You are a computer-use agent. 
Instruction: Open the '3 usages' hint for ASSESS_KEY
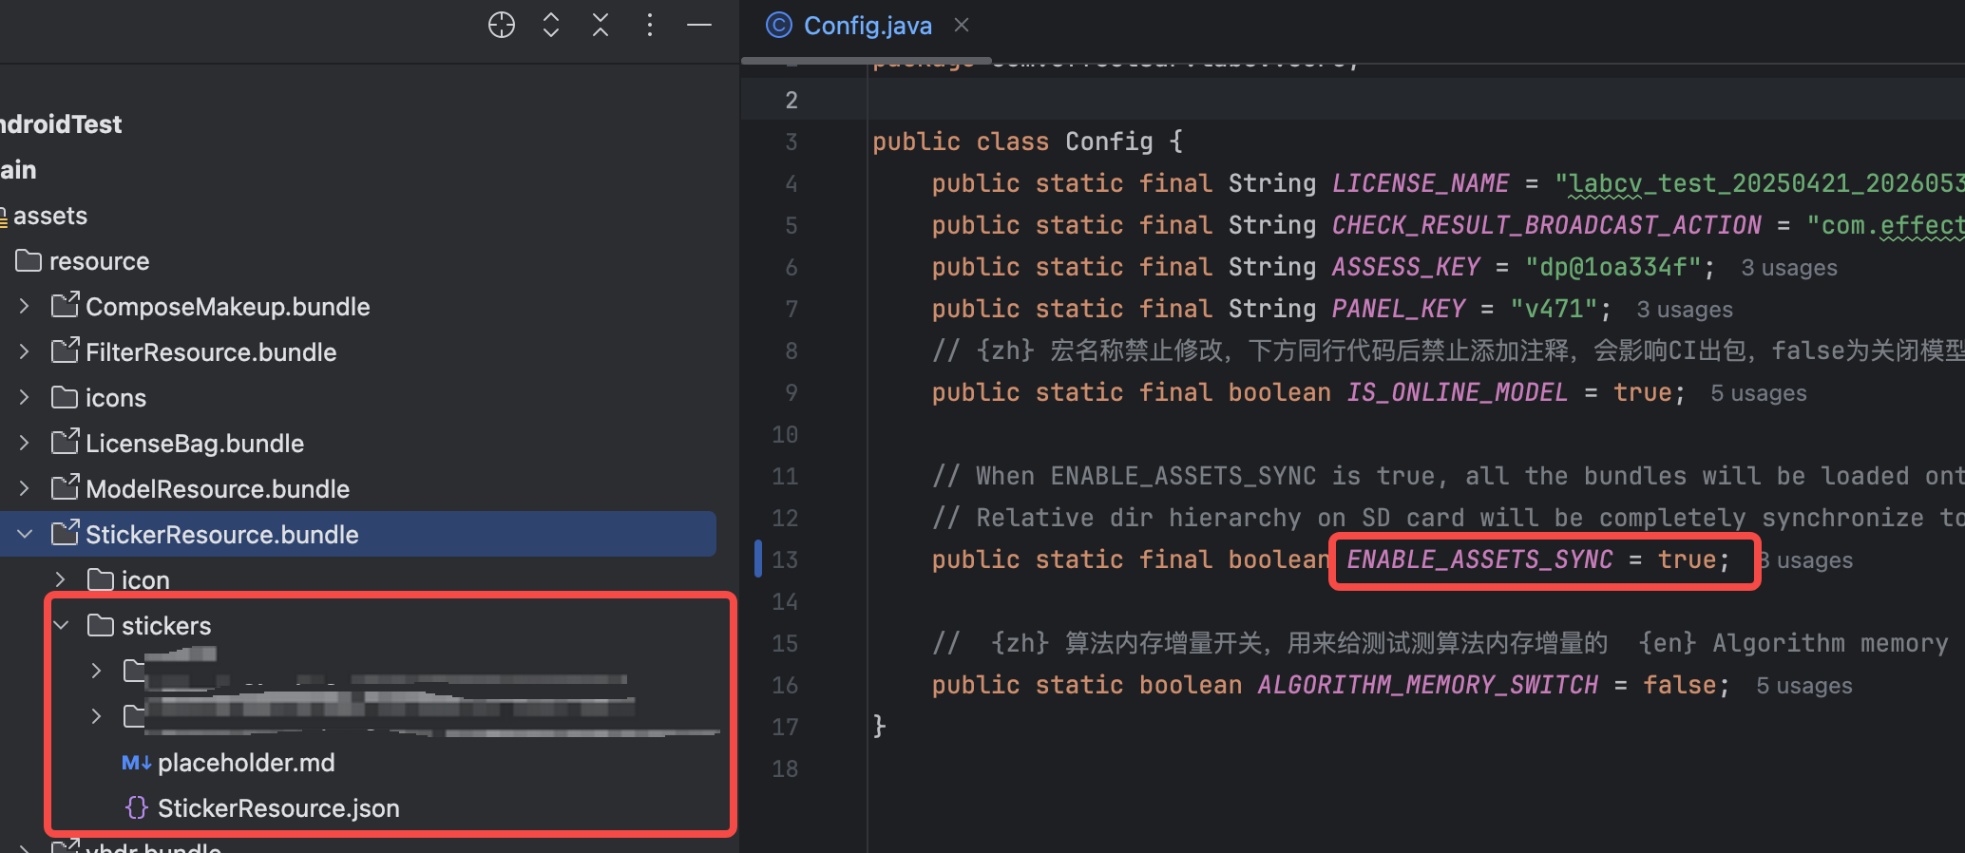click(x=1788, y=268)
